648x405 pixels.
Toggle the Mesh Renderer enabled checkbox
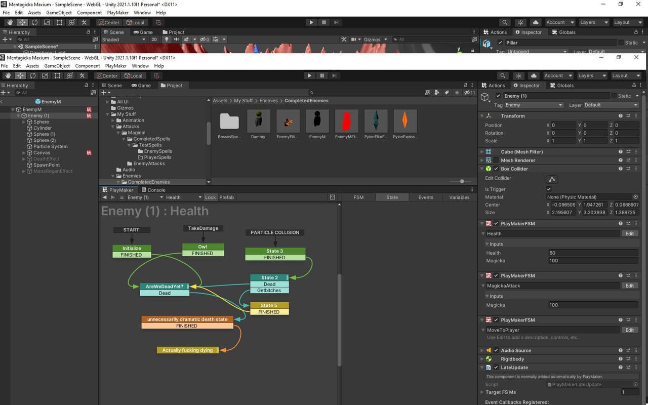496,160
